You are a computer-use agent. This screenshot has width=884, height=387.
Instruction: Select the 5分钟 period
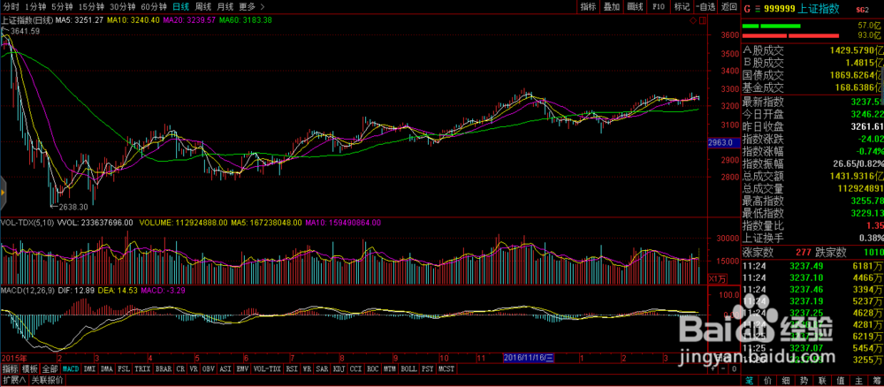pos(61,7)
